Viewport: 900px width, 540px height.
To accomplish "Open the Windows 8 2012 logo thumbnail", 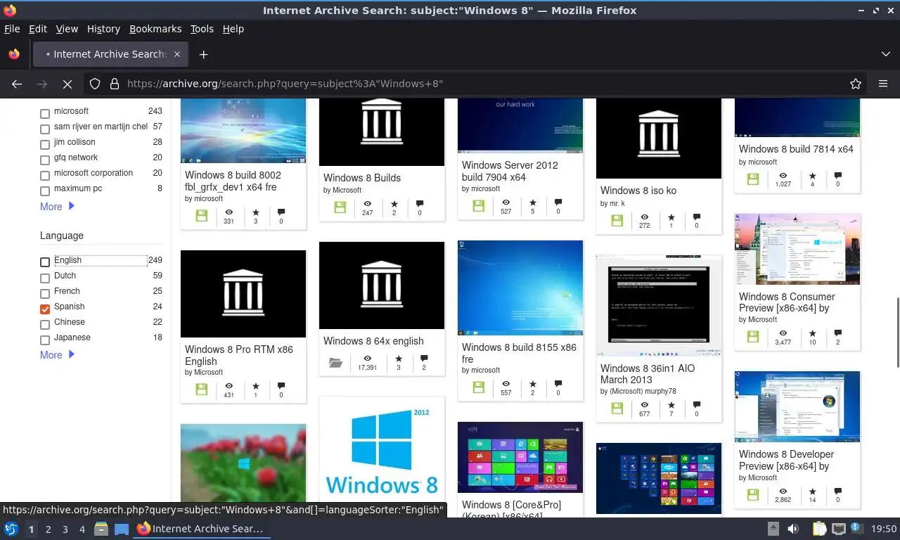I will (382, 450).
